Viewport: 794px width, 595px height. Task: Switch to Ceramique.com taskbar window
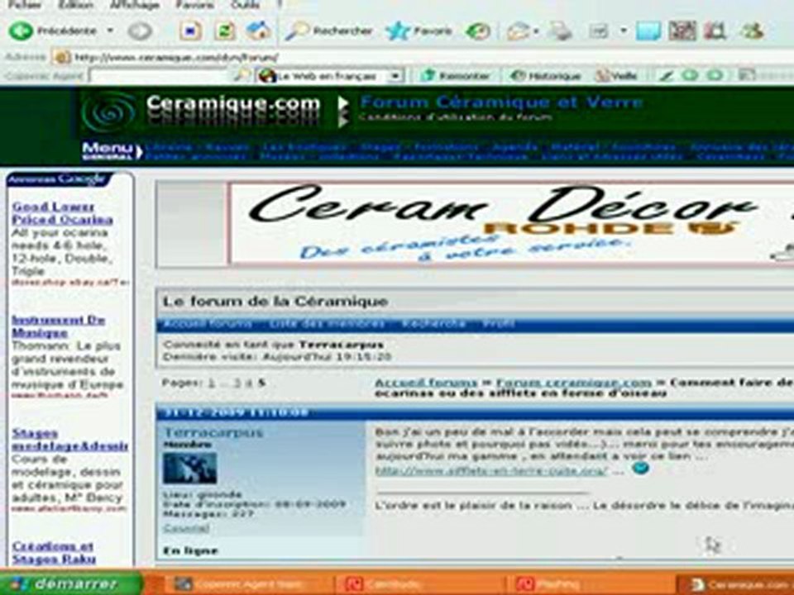(x=737, y=584)
